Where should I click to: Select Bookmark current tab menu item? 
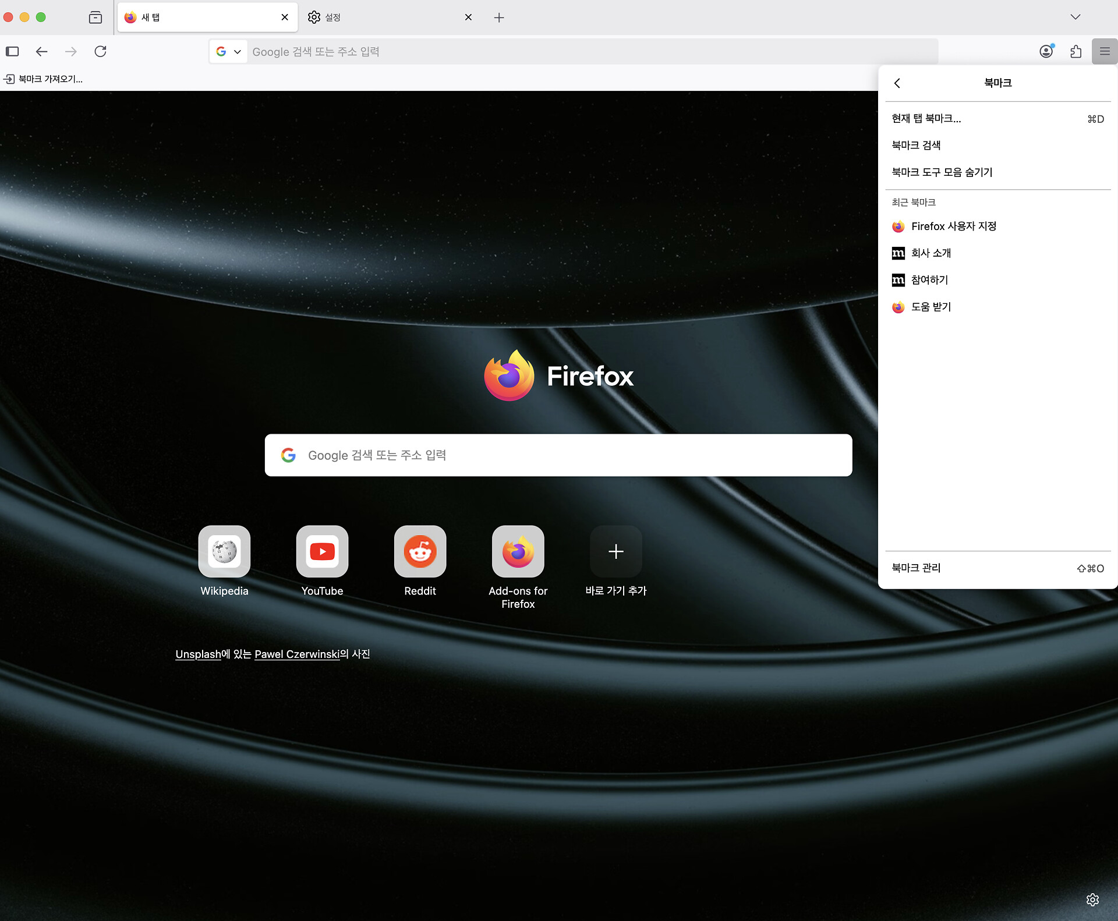926,119
